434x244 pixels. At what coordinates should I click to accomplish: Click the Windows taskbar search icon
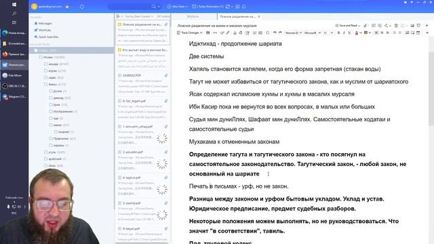pos(14,14)
